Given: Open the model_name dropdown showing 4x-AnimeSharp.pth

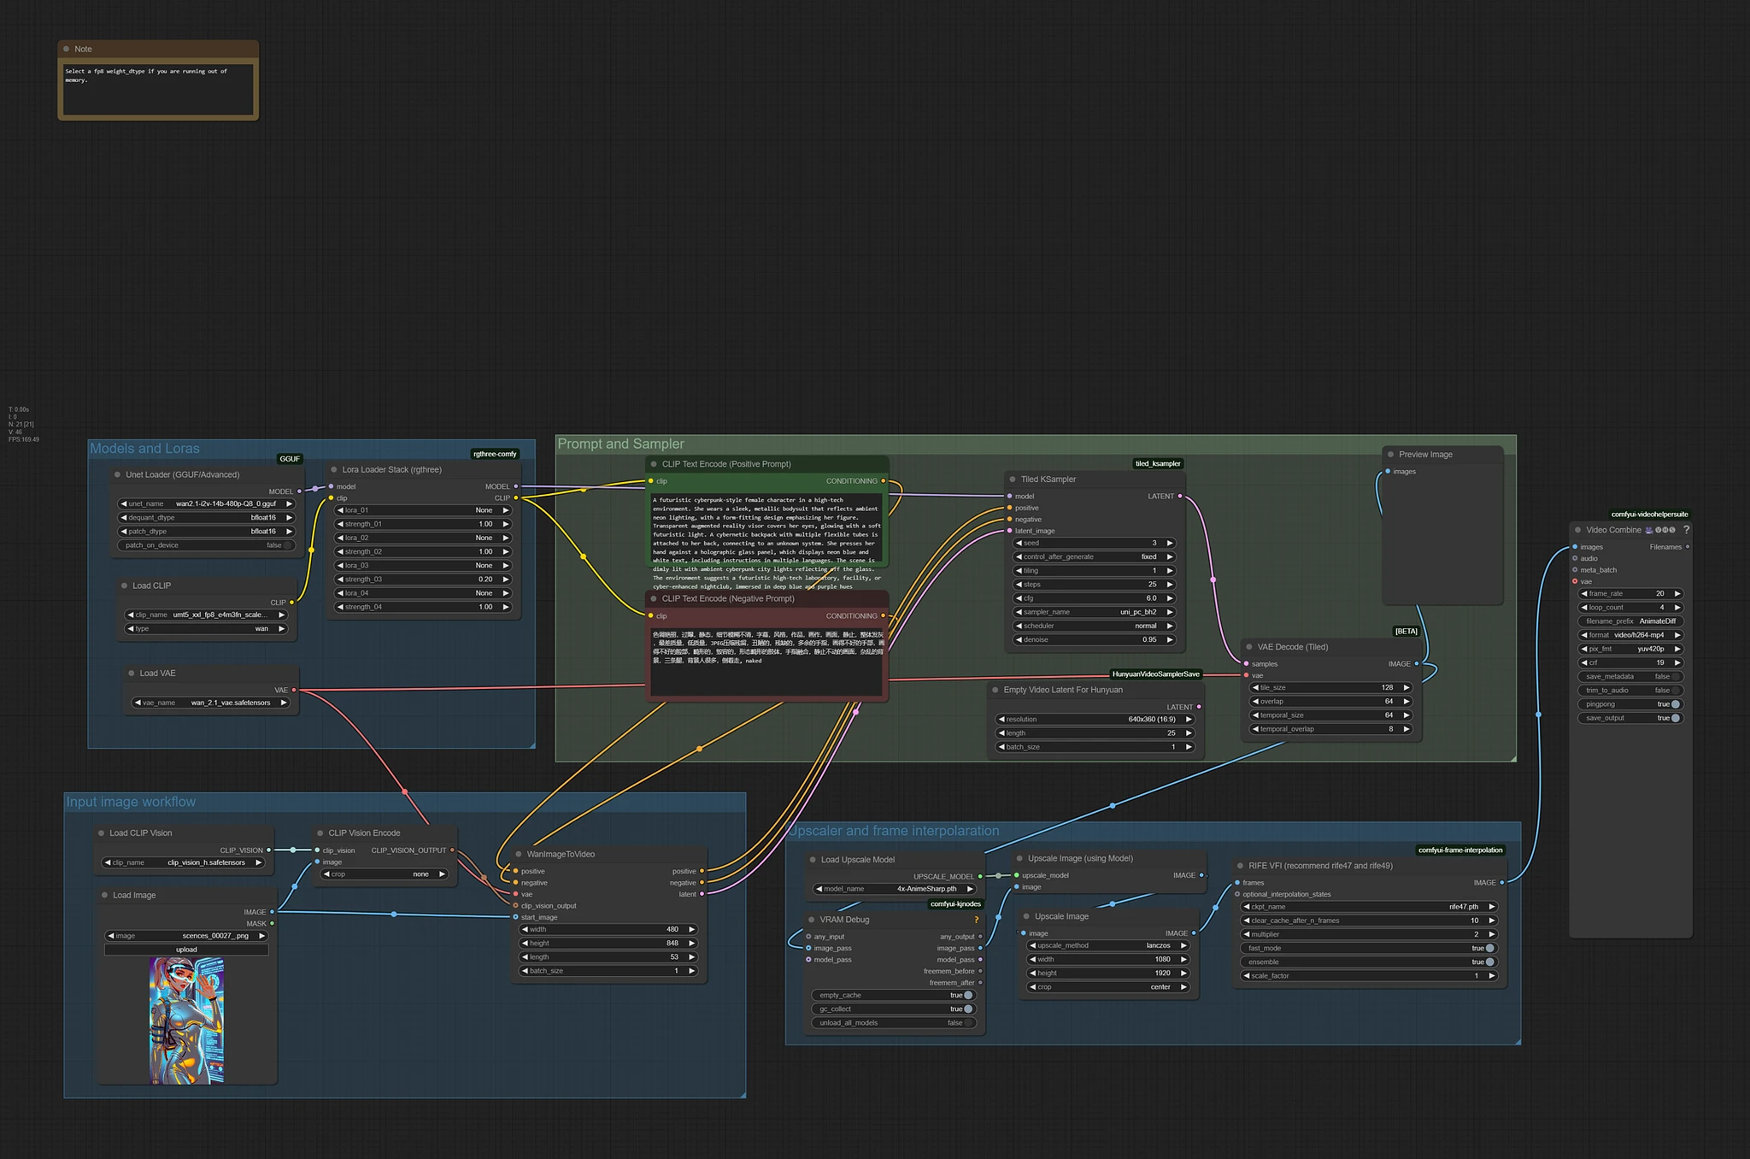Looking at the screenshot, I should [894, 889].
